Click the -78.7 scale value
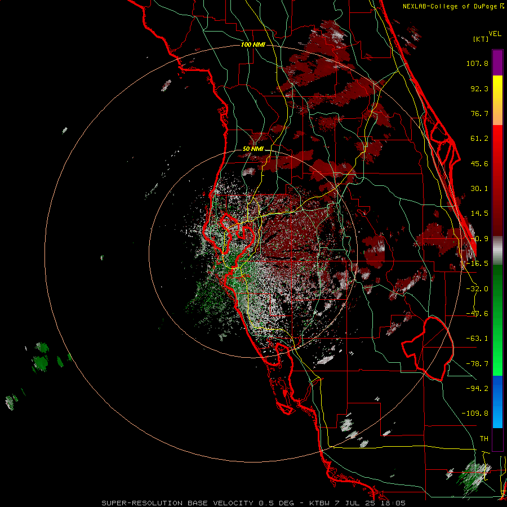Image resolution: width=507 pixels, height=507 pixels. pyautogui.click(x=477, y=364)
